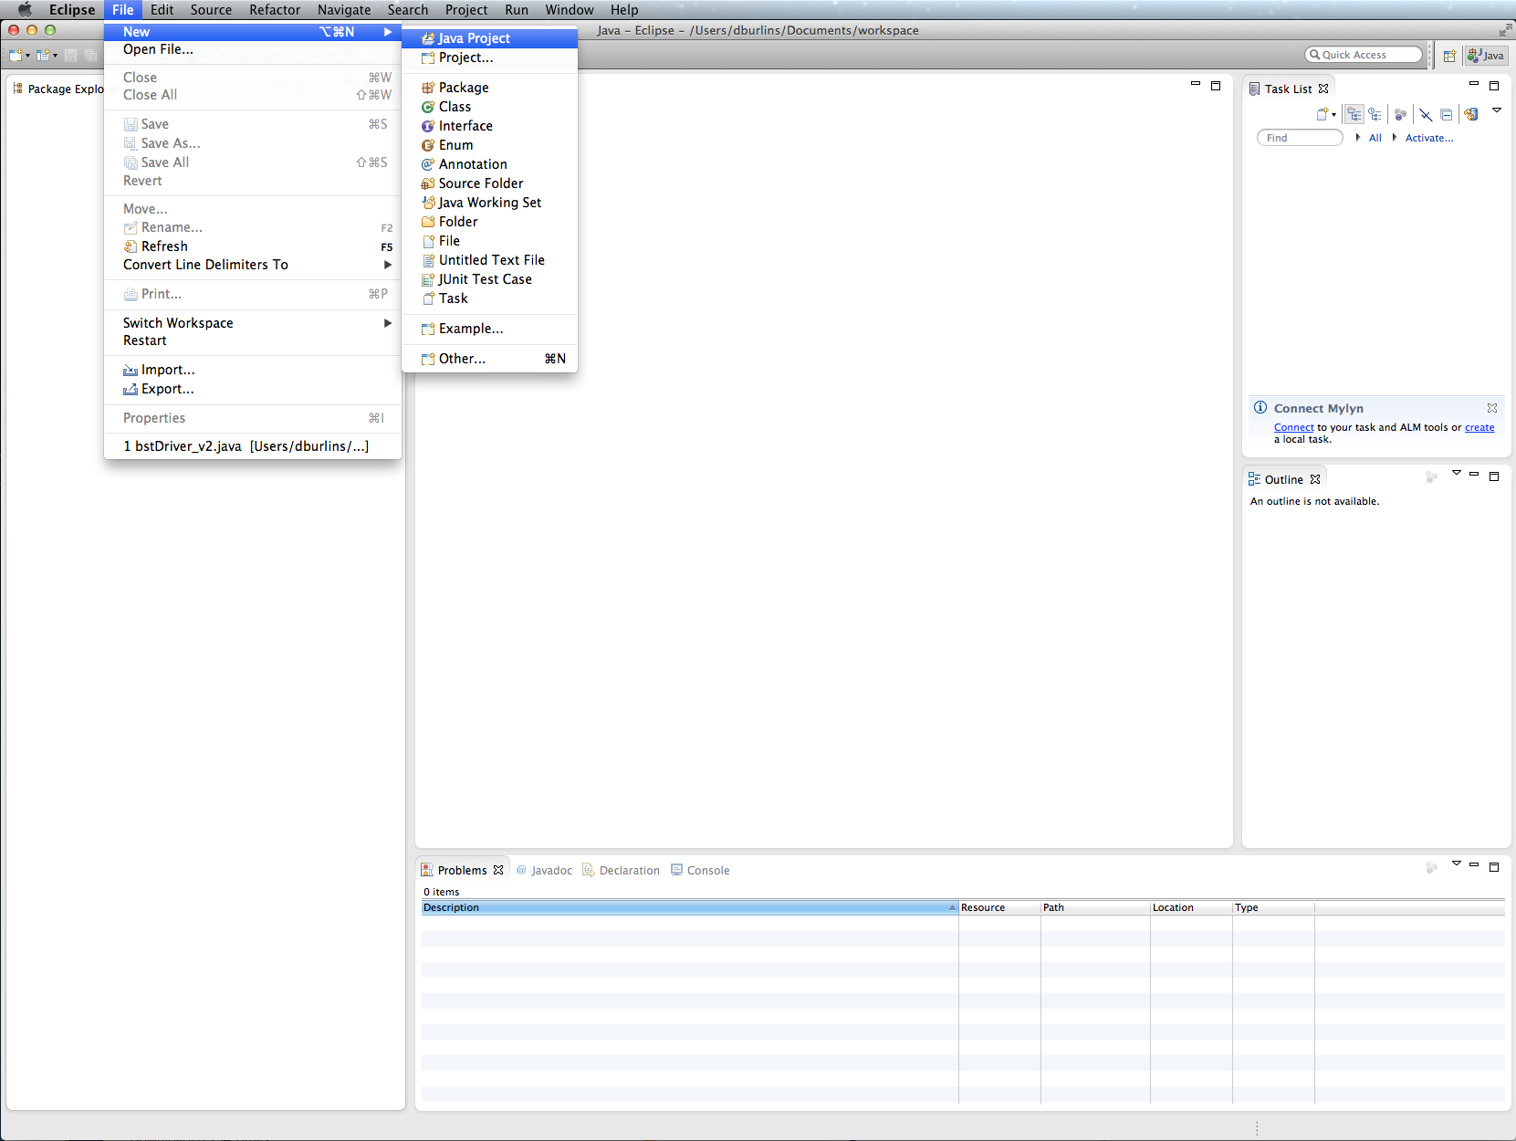The image size is (1516, 1141).
Task: Open the Outline view menu triangle
Action: coord(1457,473)
